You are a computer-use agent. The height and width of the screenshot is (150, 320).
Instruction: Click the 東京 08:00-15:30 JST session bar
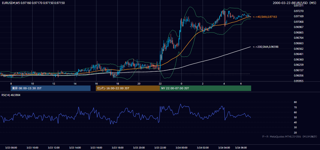(51, 88)
